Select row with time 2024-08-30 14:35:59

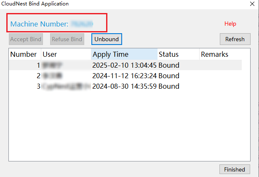(125, 86)
